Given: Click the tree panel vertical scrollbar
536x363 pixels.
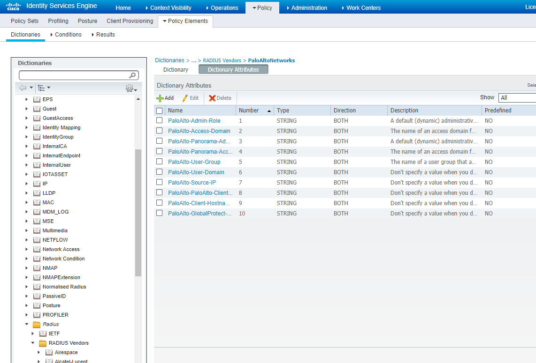Looking at the screenshot, I should tap(138, 213).
